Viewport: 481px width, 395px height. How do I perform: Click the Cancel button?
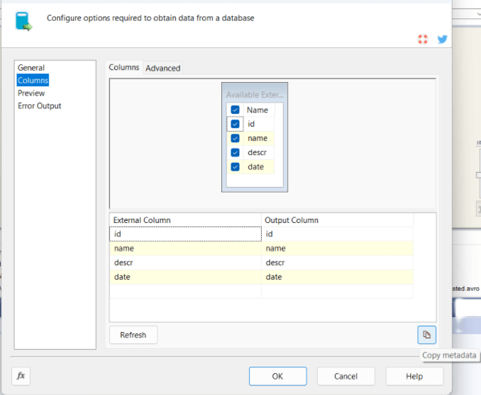click(x=345, y=376)
